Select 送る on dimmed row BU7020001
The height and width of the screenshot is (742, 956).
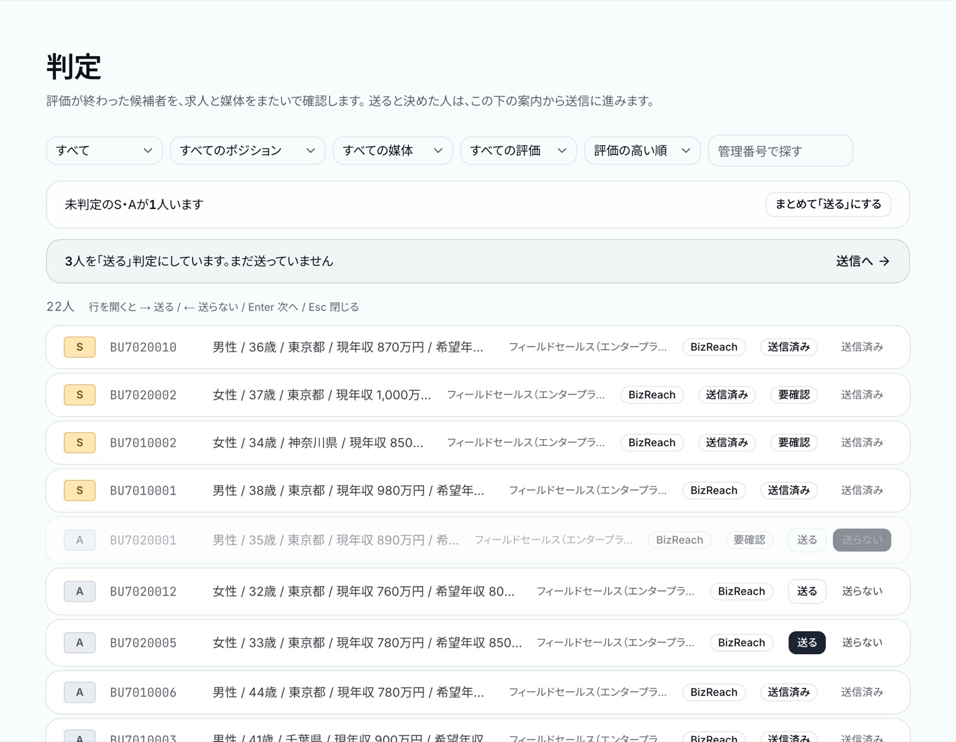click(x=807, y=540)
